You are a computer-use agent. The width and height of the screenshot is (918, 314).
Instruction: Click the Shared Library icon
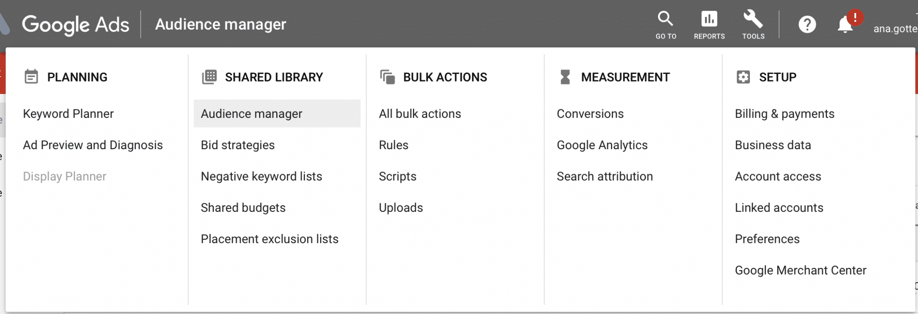pyautogui.click(x=209, y=77)
